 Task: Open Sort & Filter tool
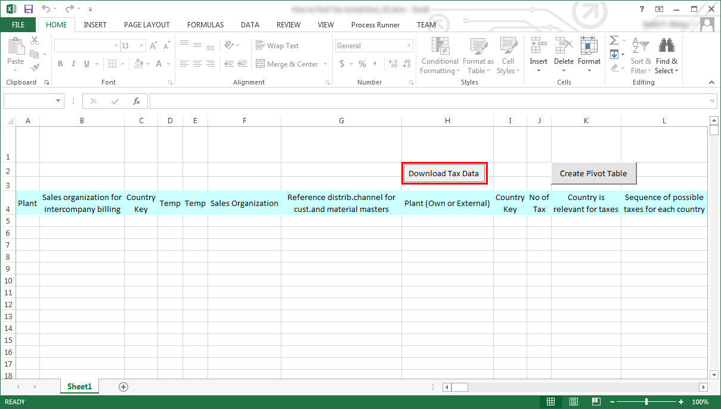[x=641, y=57]
